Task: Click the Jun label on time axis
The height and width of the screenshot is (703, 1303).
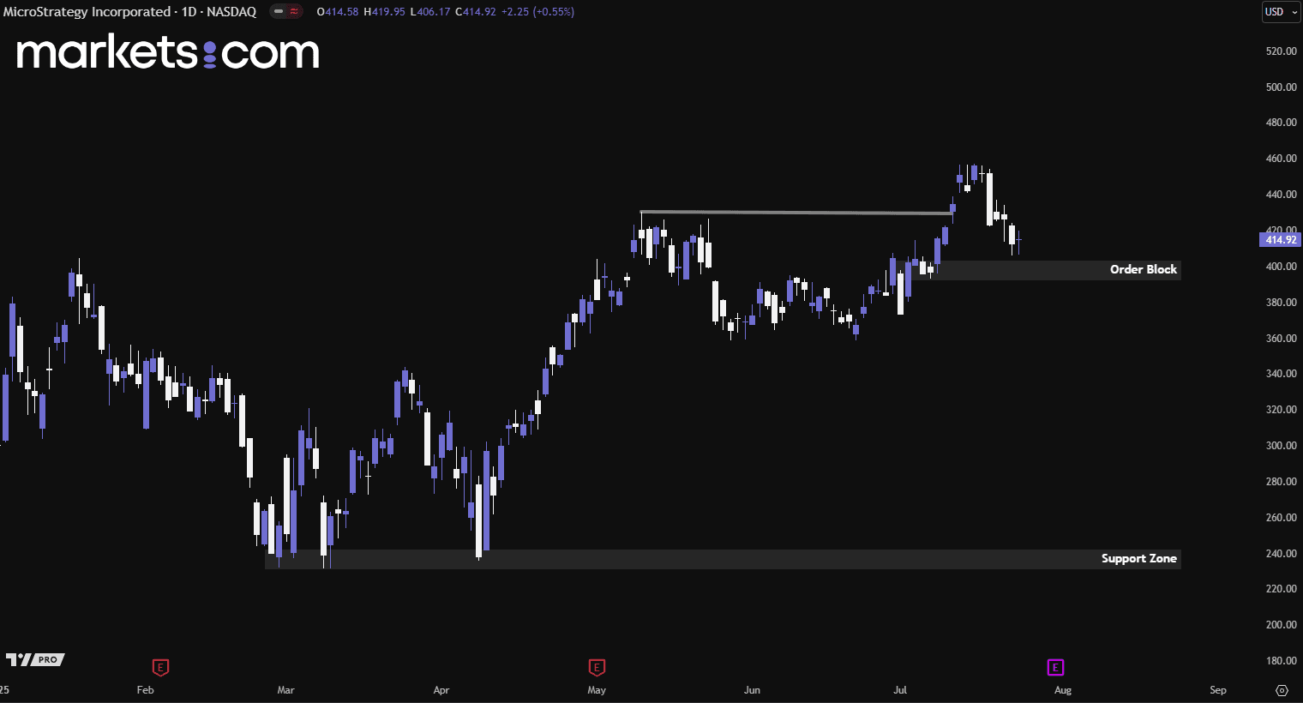Action: click(x=752, y=690)
